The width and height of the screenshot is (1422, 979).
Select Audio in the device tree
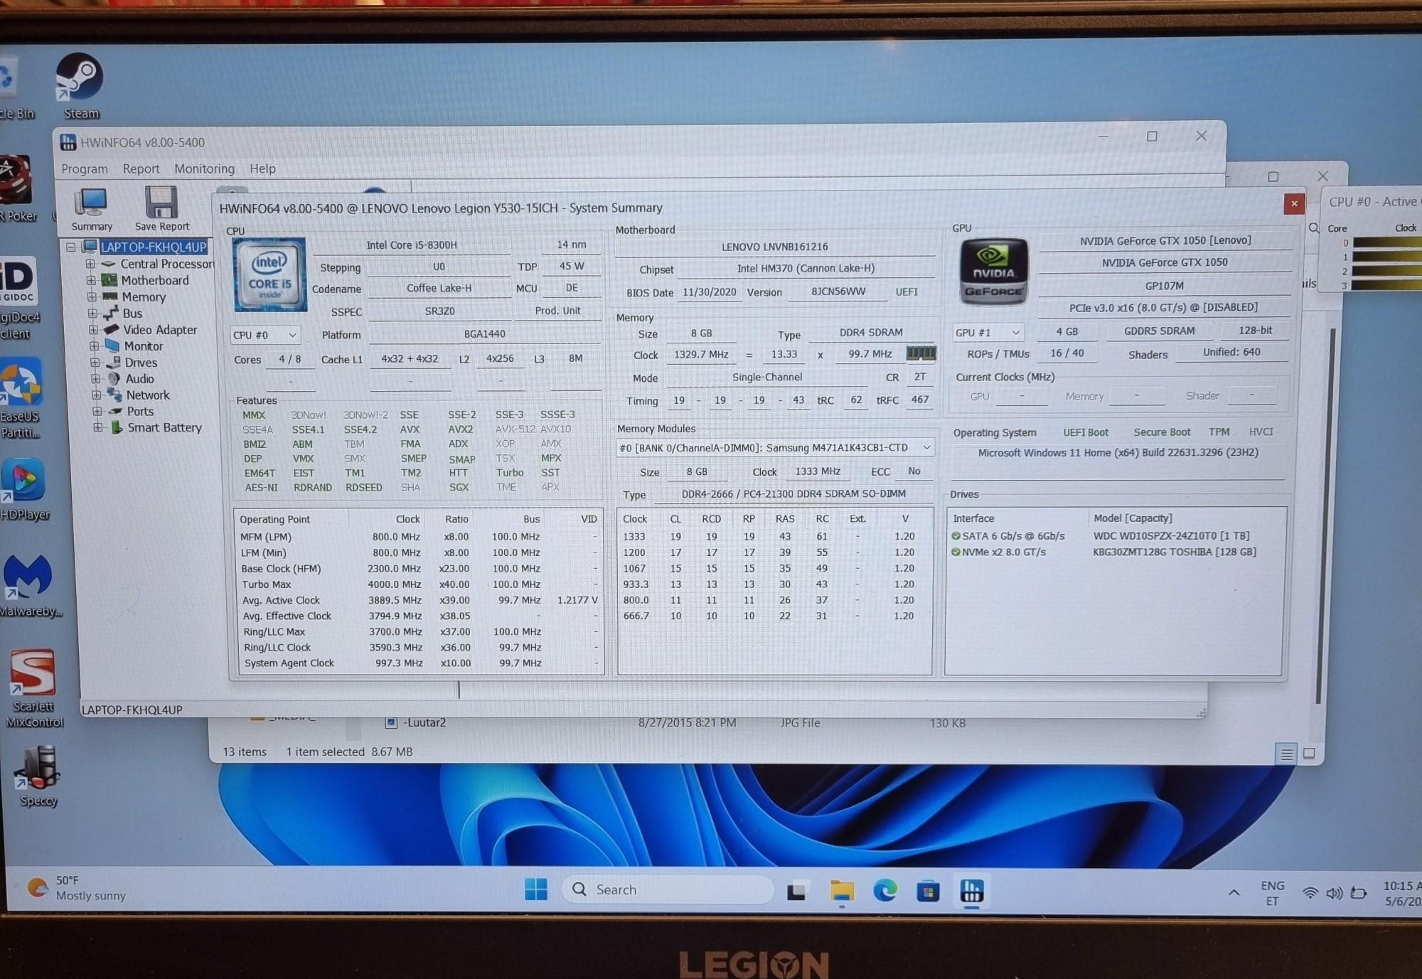[x=139, y=379]
